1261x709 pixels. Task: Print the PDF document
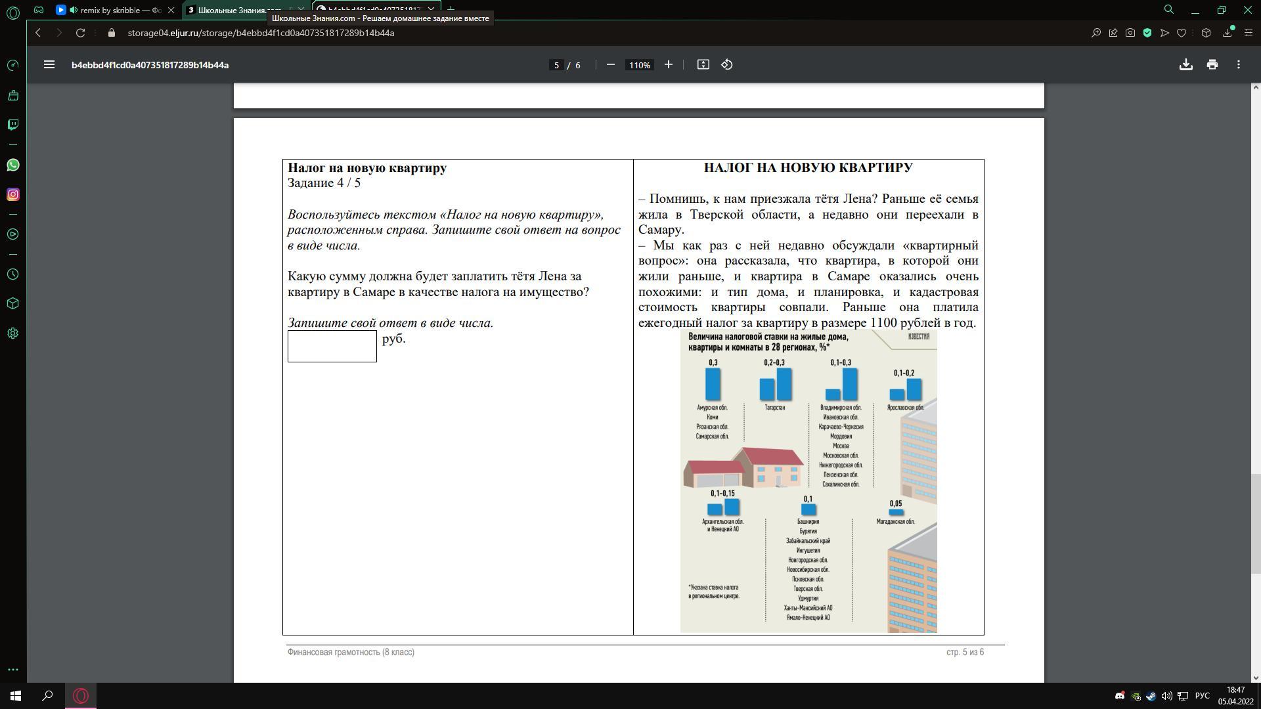coord(1212,64)
